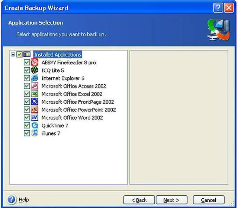Proceed with the Next button
238x208 pixels.
[x=171, y=200]
